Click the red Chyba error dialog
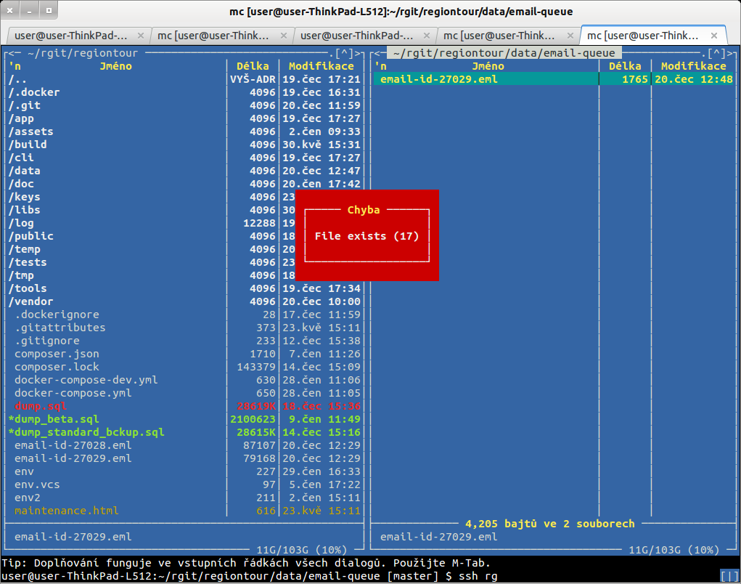741x584 pixels. click(x=367, y=235)
